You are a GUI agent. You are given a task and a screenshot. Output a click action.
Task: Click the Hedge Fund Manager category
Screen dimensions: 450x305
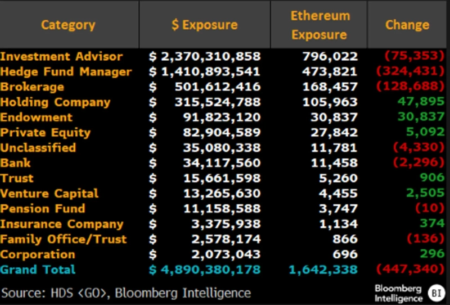pos(66,72)
